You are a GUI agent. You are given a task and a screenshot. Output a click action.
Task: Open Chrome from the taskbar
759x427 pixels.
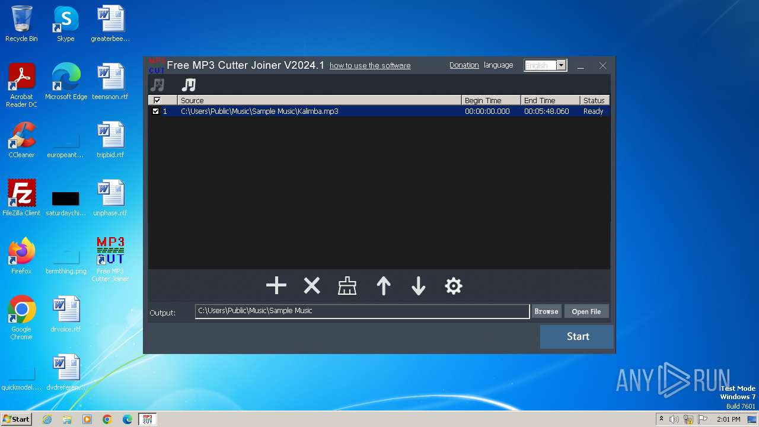(107, 419)
